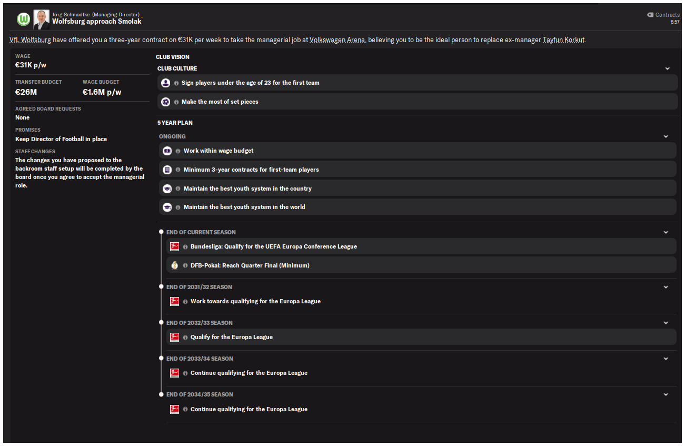685x446 pixels.
Task: Click info icon beside Sign players under 23
Action: (x=176, y=83)
